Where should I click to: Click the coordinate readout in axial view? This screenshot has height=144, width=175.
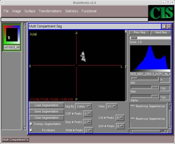[51, 99]
